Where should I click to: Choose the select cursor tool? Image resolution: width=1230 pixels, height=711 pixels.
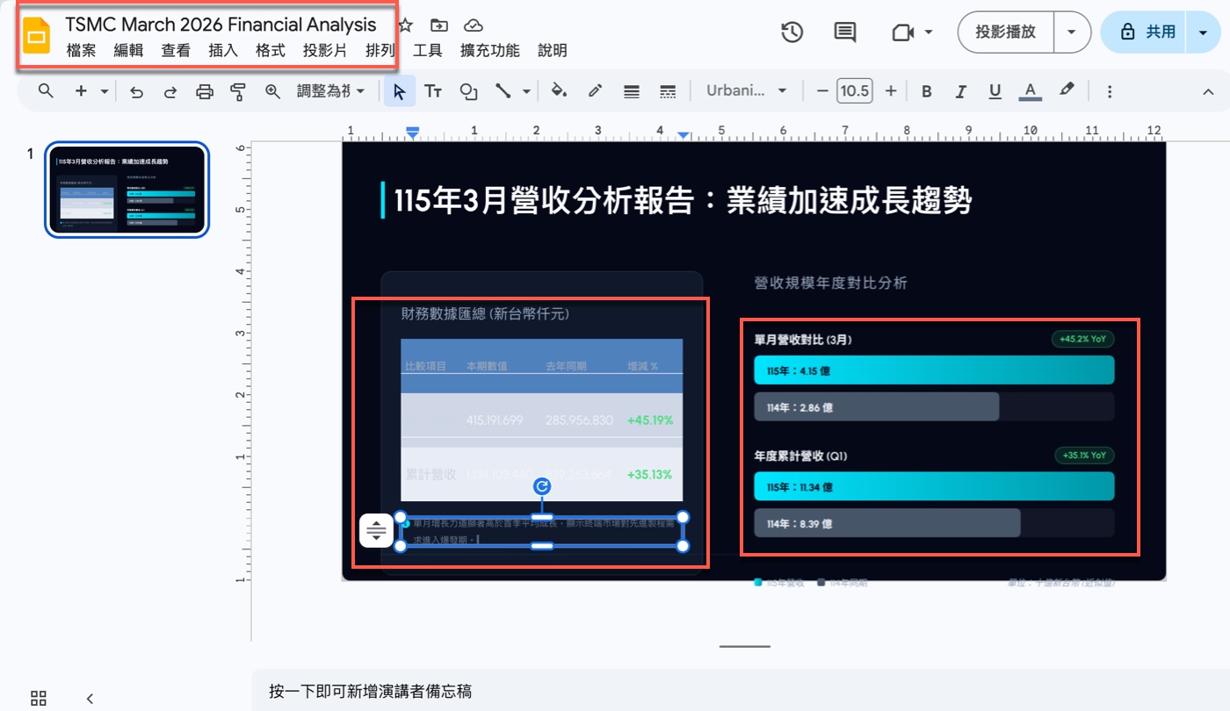(400, 91)
